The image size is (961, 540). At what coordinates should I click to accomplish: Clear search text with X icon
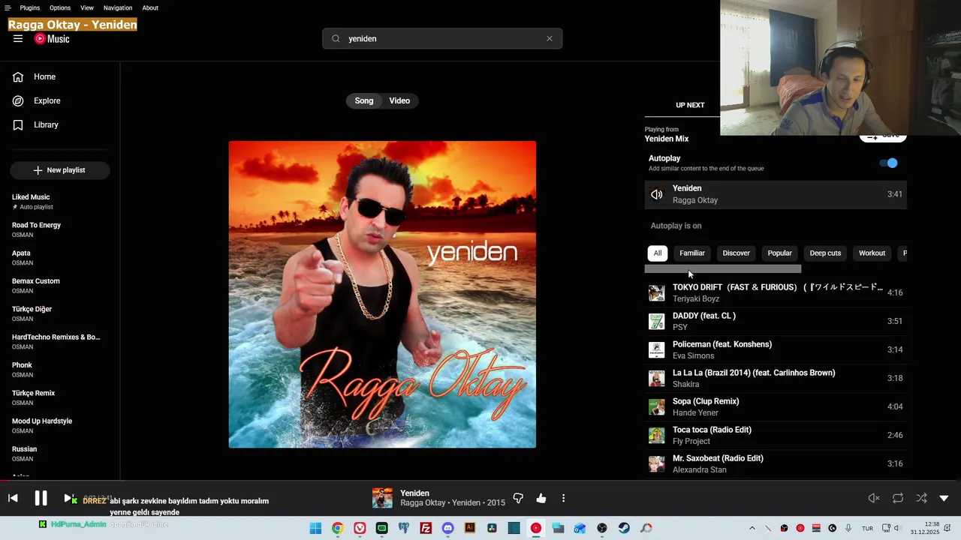pyautogui.click(x=549, y=39)
